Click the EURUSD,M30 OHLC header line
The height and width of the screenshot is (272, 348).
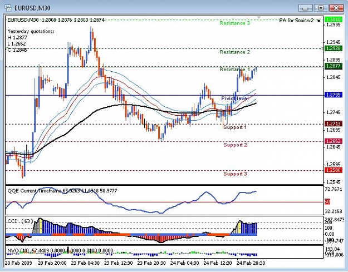pos(56,20)
